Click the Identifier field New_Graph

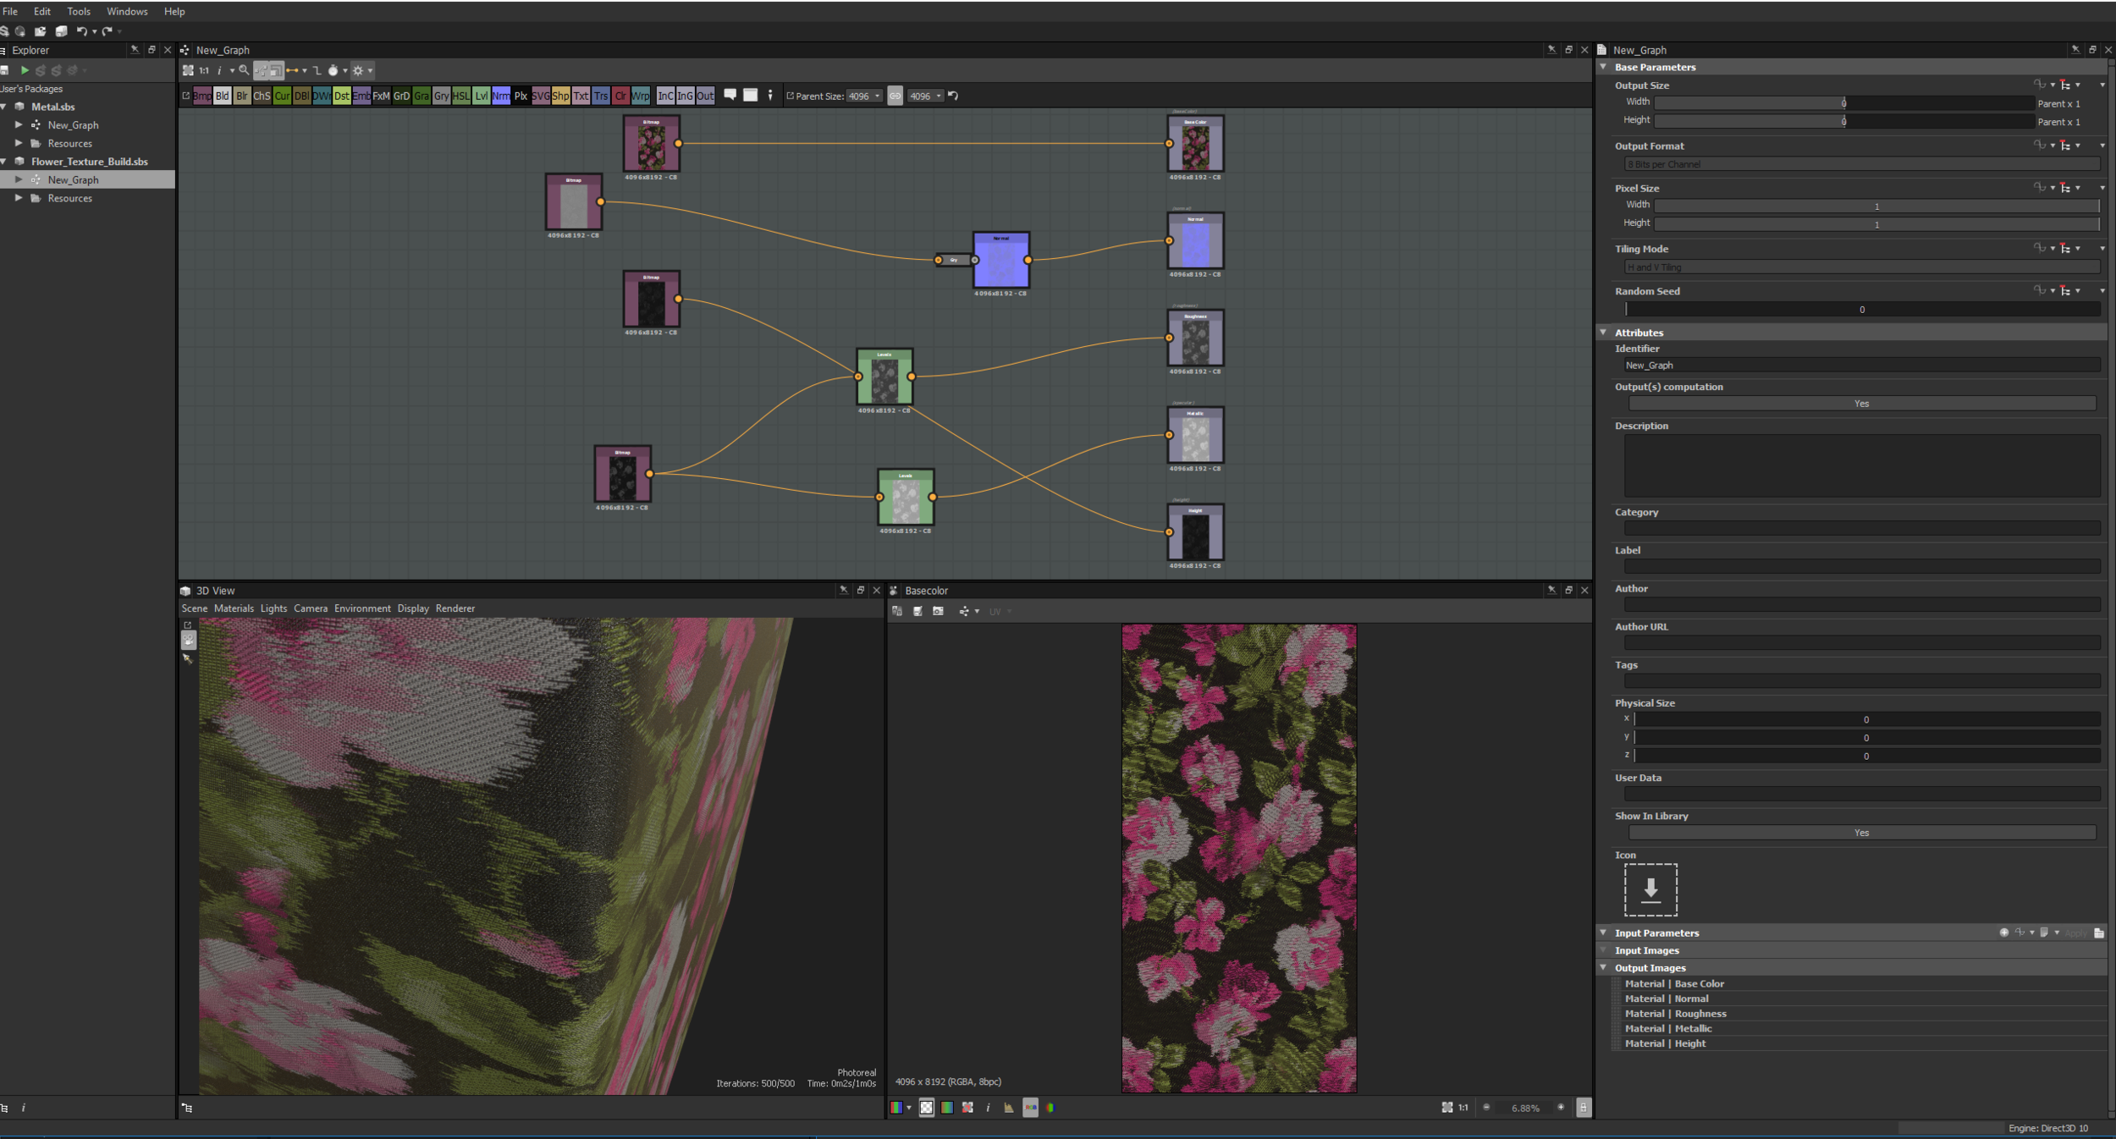click(1860, 366)
